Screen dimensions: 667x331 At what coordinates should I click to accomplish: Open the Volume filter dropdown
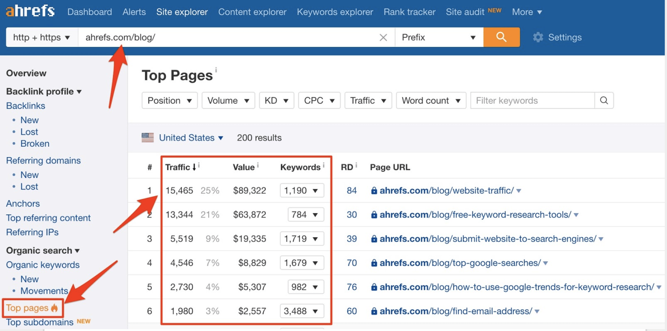coord(228,100)
